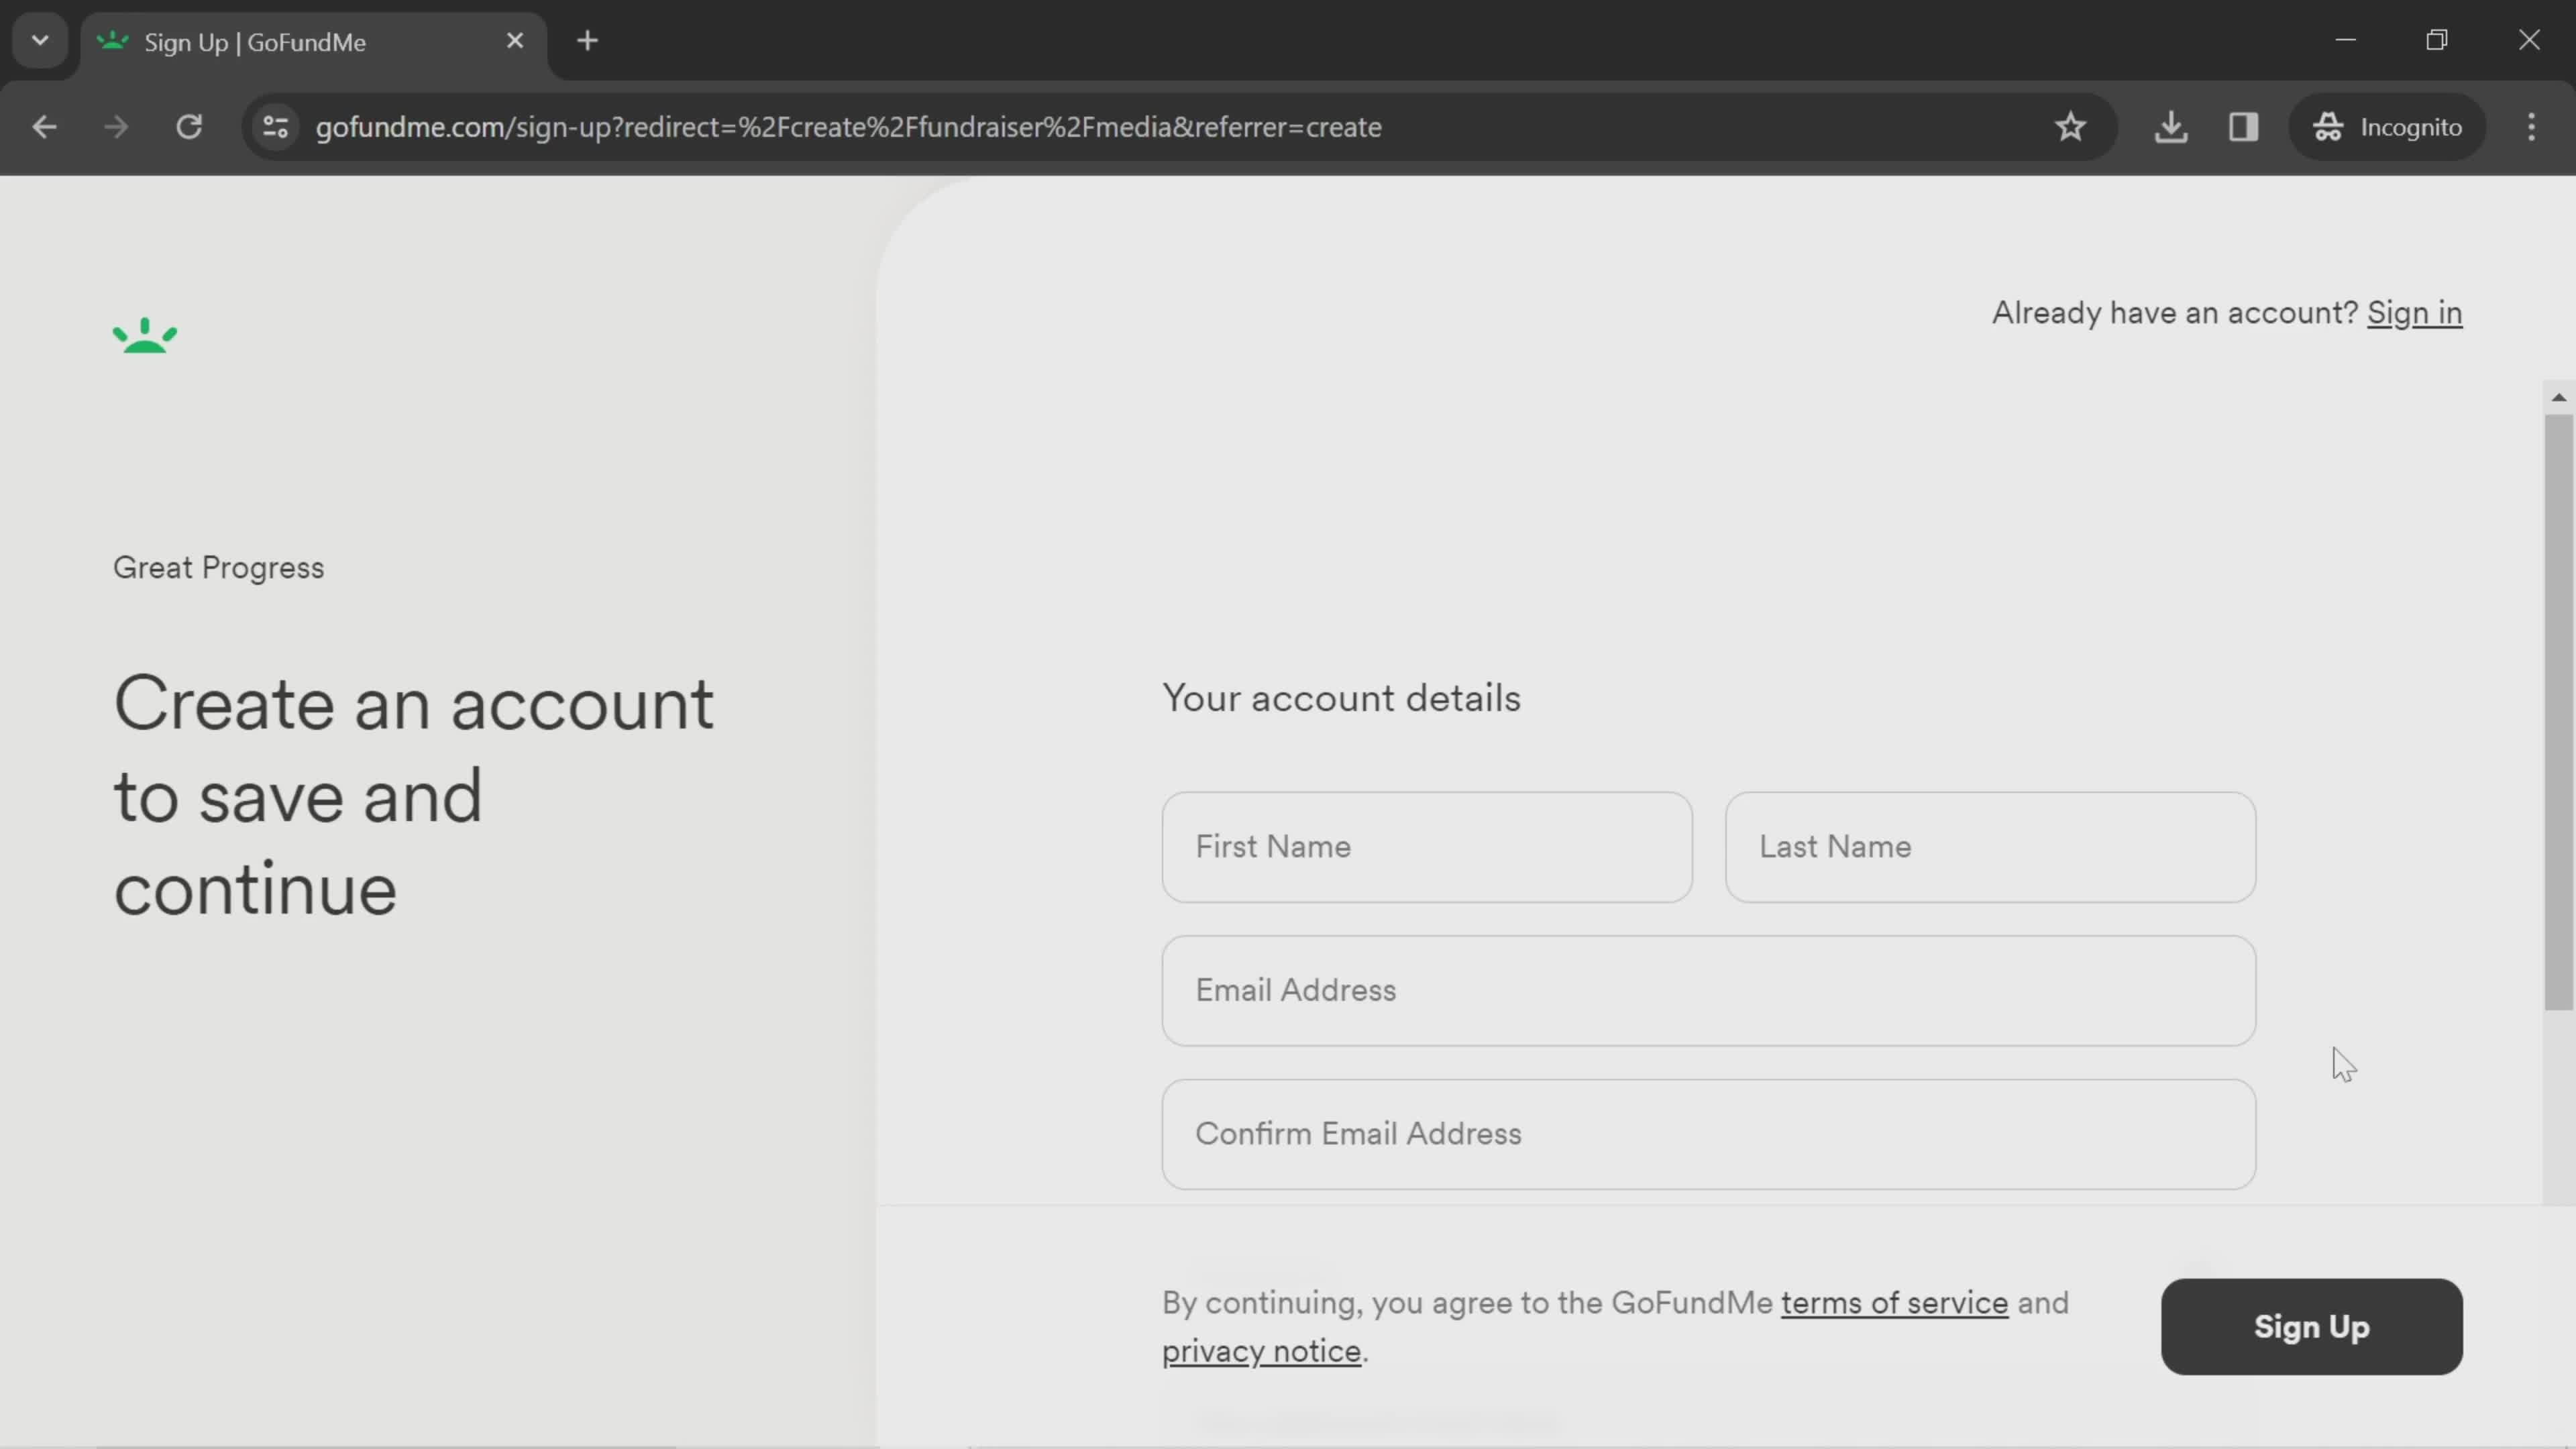Screen dimensions: 2576x1449
Task: Click the Incognito mode icon
Action: point(2328,125)
